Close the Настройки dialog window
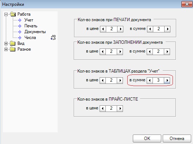The width and height of the screenshot is (193, 144). 187,4
